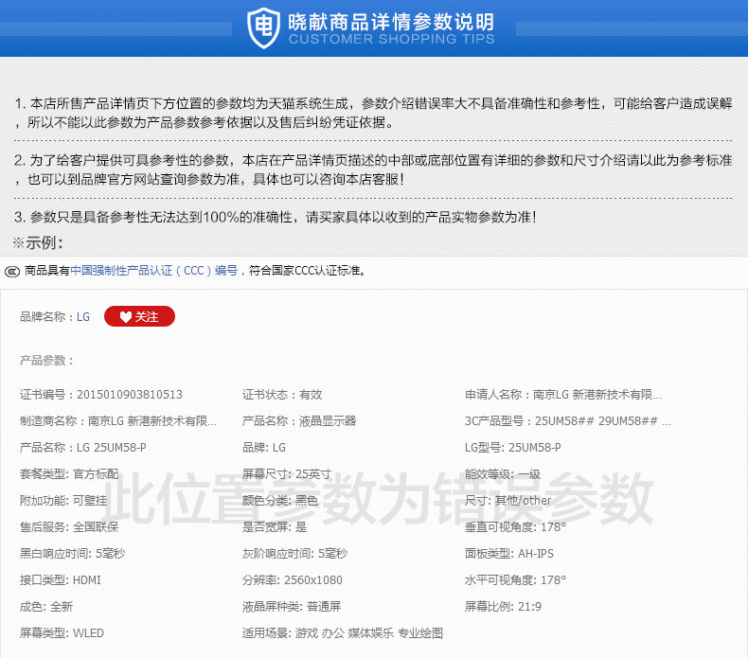The width and height of the screenshot is (748, 658).
Task: Click notice 1 about 天猫系统生成 parameters
Action: 373,113
